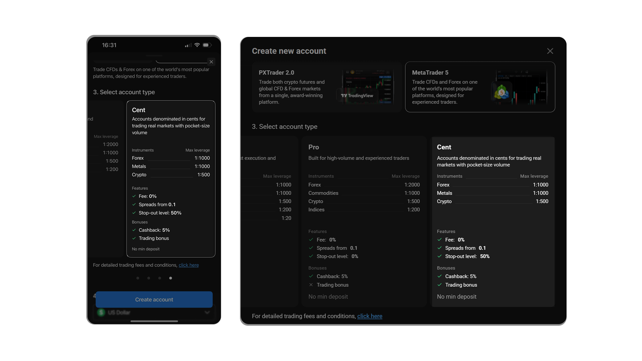Image resolution: width=642 pixels, height=361 pixels.
Task: Click the 'Create new account' dialog title
Action: 289,51
